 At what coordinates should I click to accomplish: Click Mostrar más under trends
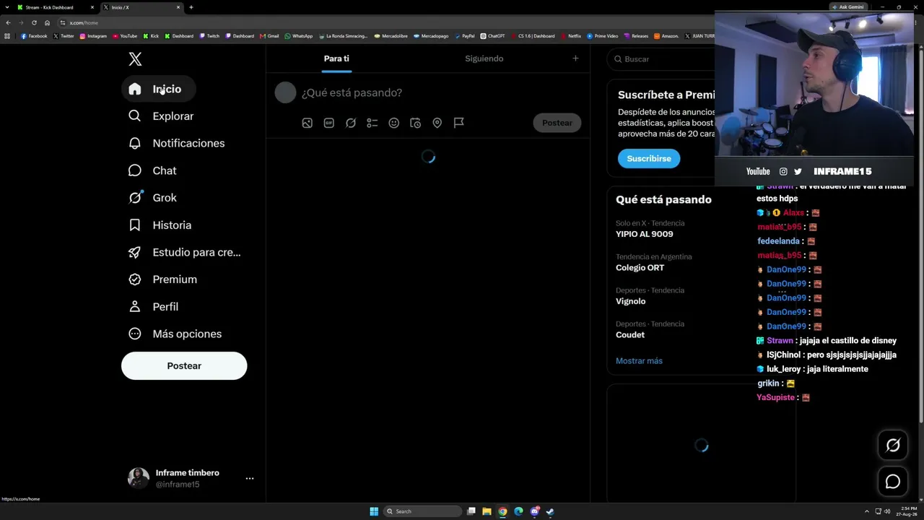coord(639,361)
